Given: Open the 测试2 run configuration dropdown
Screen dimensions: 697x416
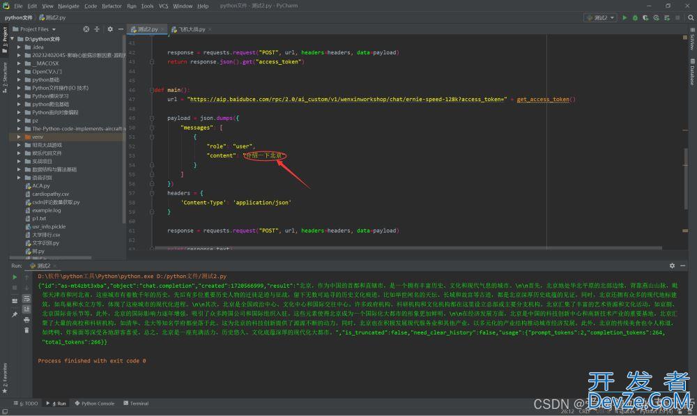Looking at the screenshot, I should pyautogui.click(x=600, y=18).
